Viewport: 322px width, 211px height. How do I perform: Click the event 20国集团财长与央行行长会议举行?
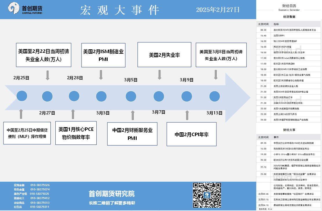(x=288, y=180)
